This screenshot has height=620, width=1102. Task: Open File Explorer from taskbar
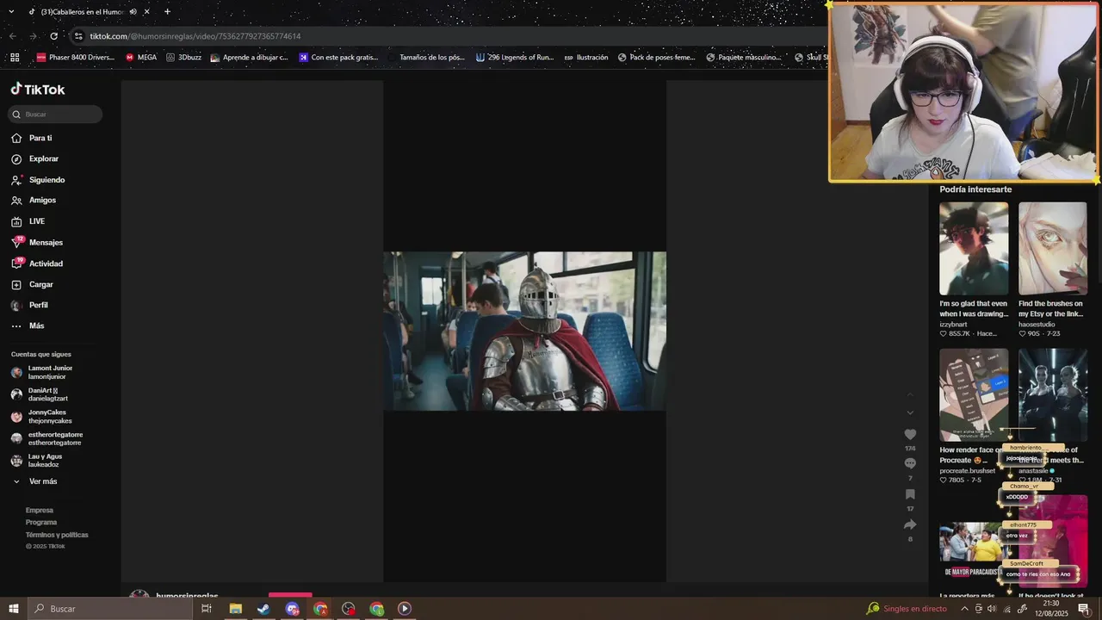click(x=235, y=609)
